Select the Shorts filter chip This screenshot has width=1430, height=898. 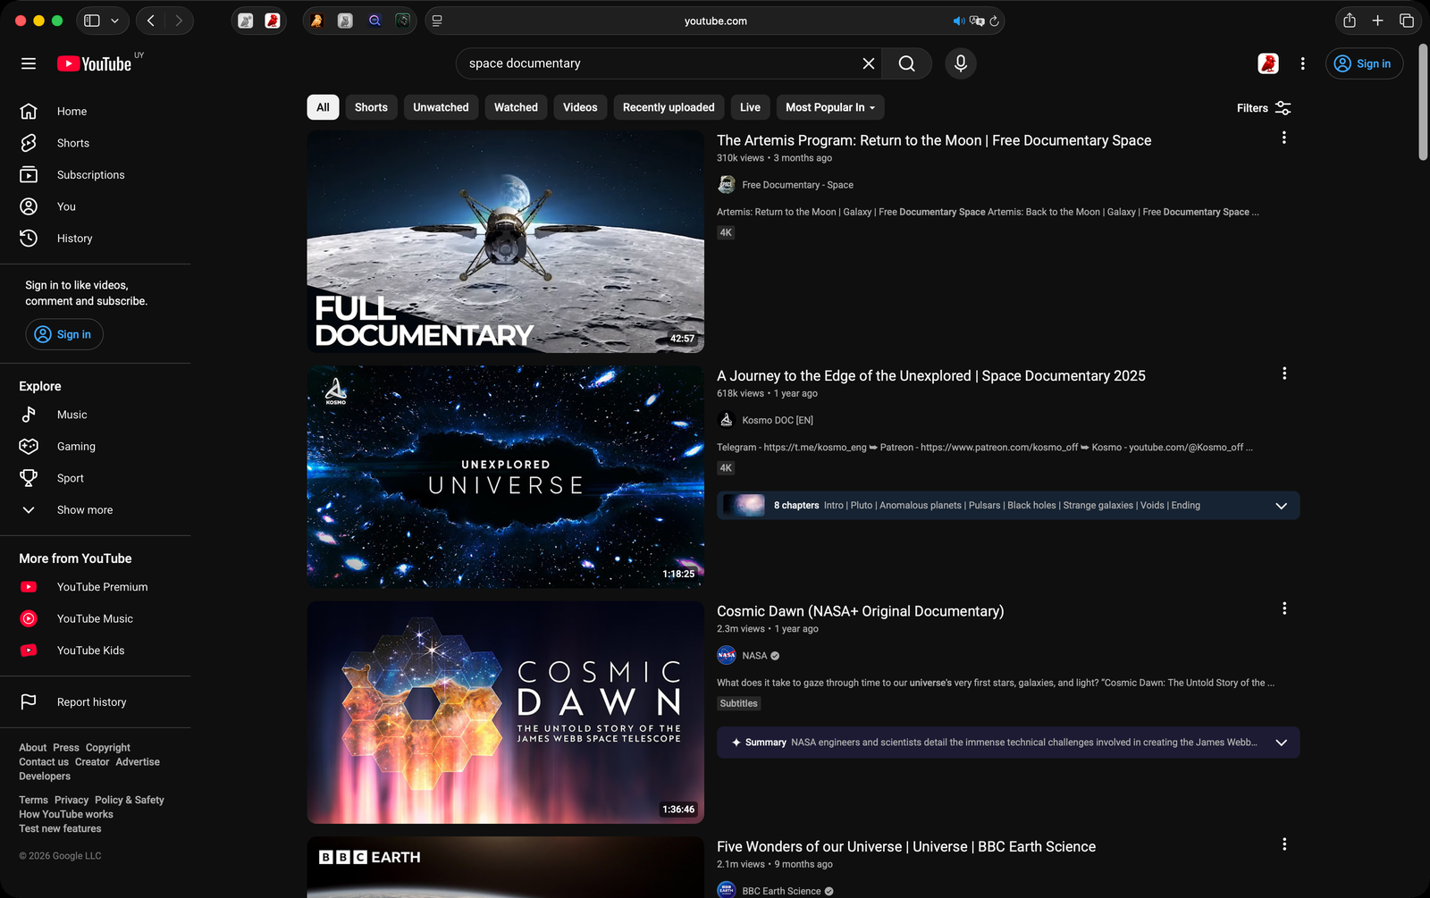tap(371, 107)
